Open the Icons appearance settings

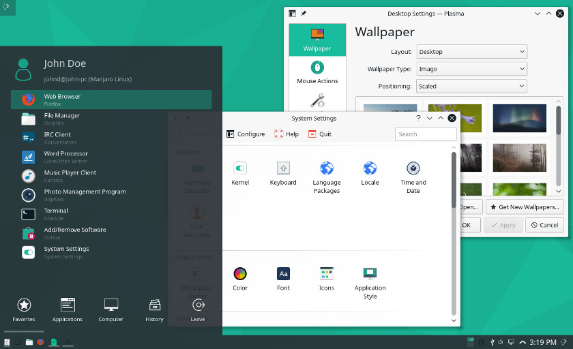pos(326,279)
